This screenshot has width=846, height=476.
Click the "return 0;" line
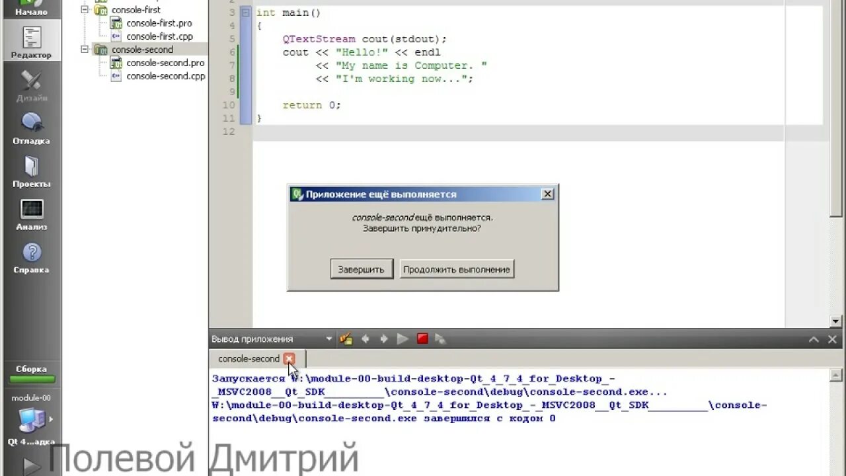click(312, 105)
